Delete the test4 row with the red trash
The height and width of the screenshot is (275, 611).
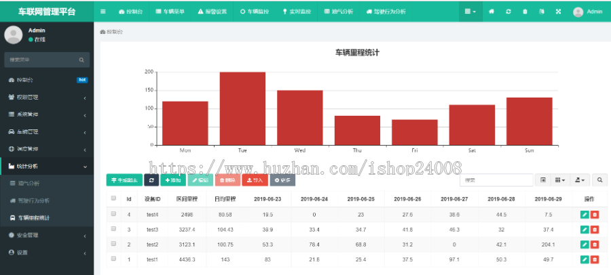tap(595, 215)
